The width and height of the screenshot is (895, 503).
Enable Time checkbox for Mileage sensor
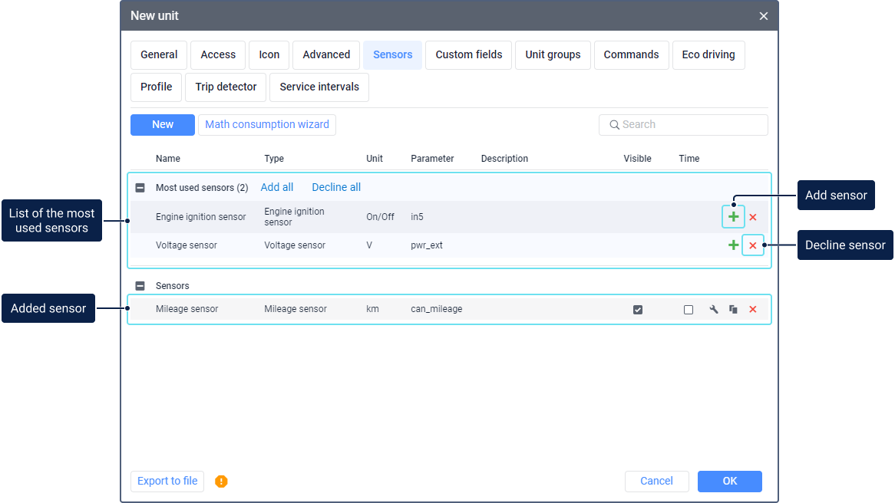click(689, 310)
